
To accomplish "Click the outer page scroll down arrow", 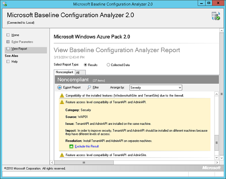I will pyautogui.click(x=222, y=158).
